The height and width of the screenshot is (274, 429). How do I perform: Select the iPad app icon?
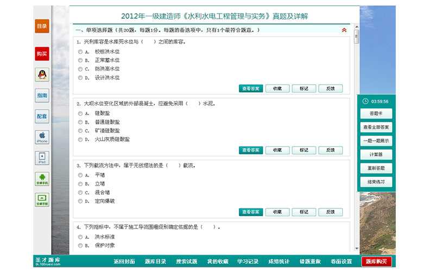(x=42, y=158)
